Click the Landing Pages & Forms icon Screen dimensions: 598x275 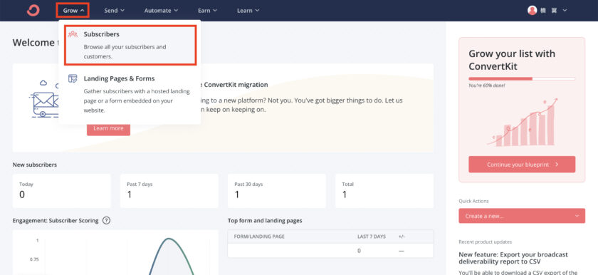coord(73,78)
